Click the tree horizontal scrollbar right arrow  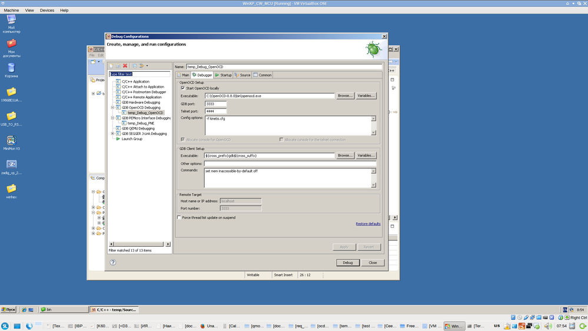pyautogui.click(x=168, y=244)
